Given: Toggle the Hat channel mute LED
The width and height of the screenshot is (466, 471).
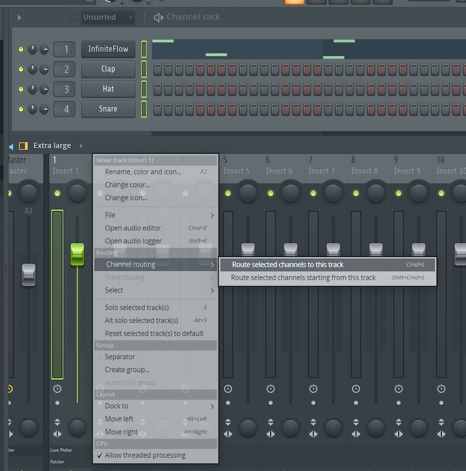Looking at the screenshot, I should tap(21, 89).
